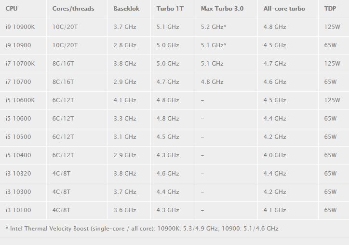The height and width of the screenshot is (245, 349).
Task: Select the i7 10700K row label
Action: pos(20,64)
